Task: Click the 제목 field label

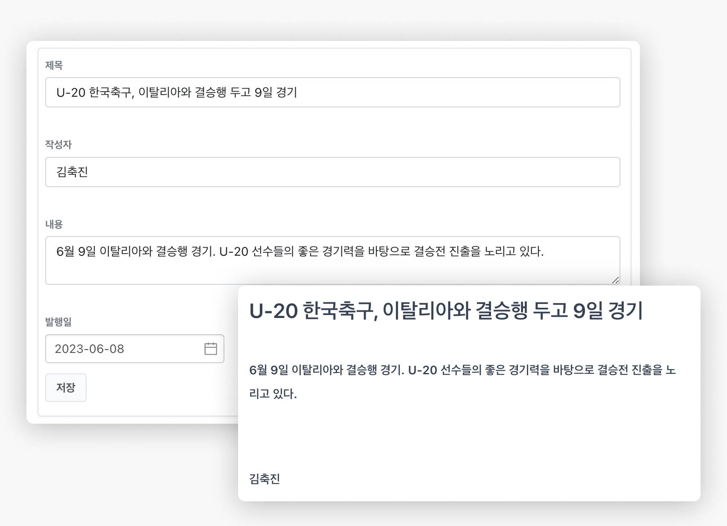Action: point(54,65)
